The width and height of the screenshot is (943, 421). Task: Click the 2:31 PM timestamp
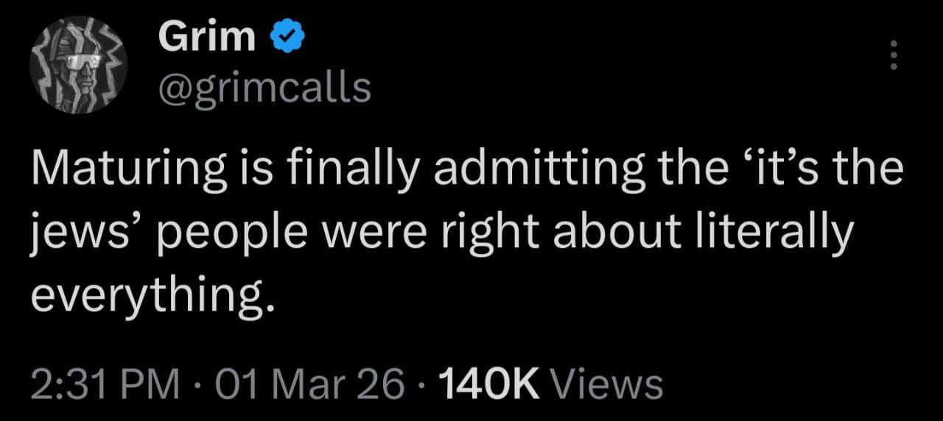(x=105, y=384)
